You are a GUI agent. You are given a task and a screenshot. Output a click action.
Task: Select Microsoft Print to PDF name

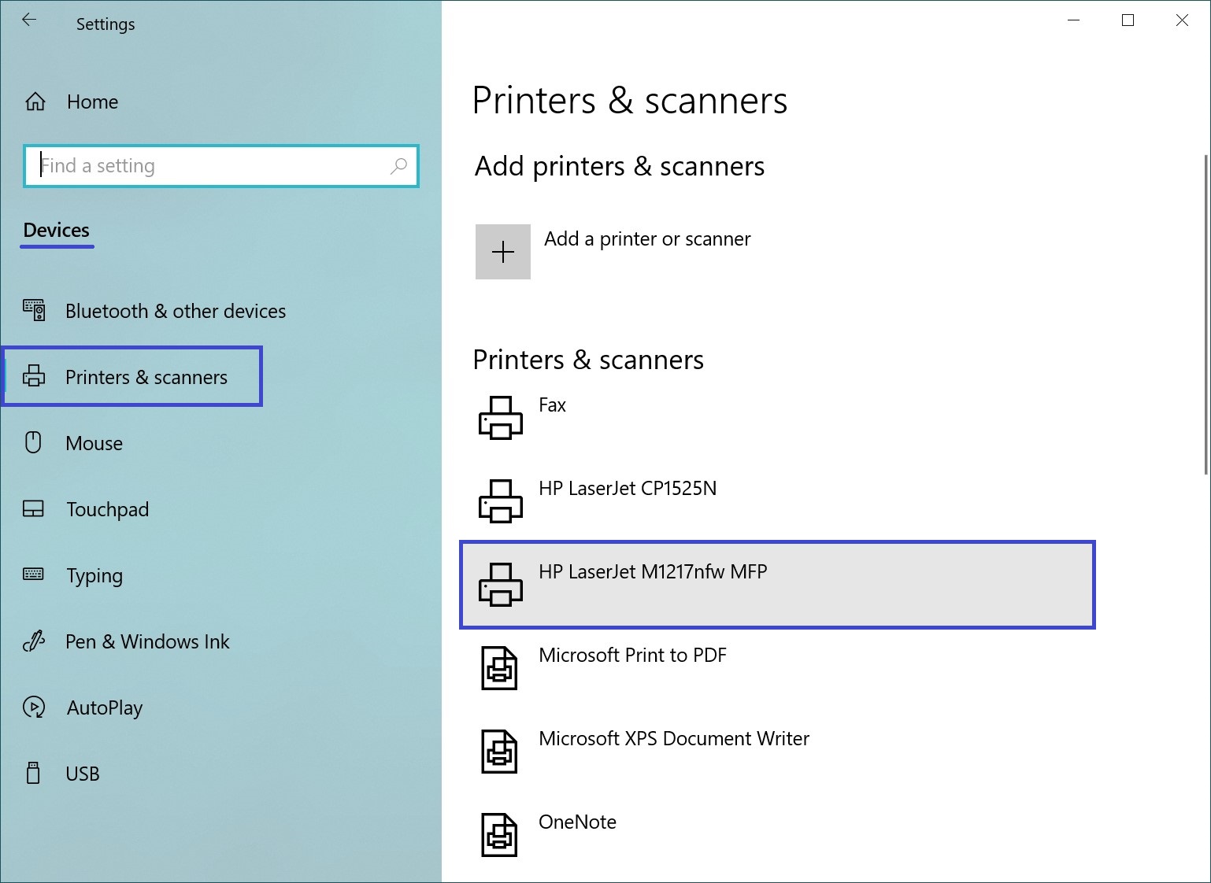(x=632, y=655)
